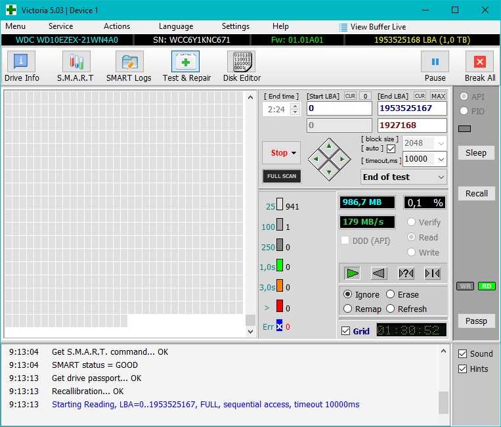Click the scan grid scrollbar down arrow

[251, 332]
